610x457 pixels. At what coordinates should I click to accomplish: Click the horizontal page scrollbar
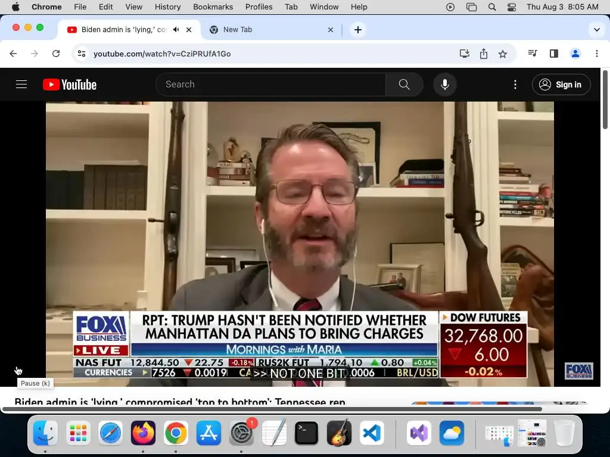click(x=272, y=409)
